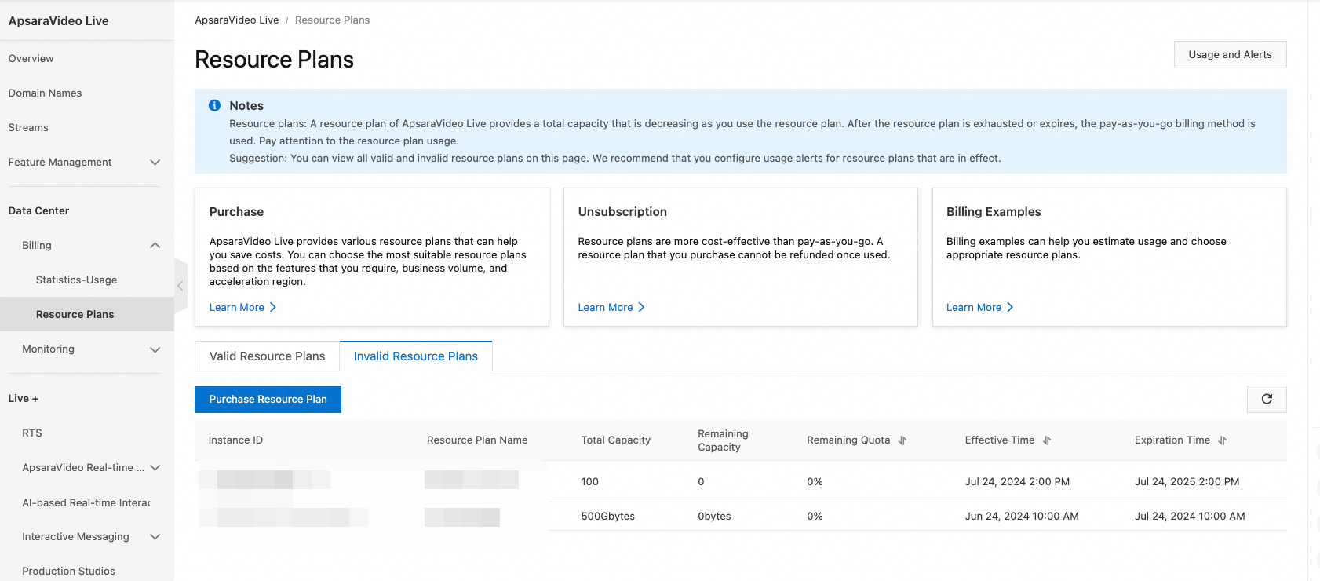
Task: Expand Interactive Messaging menu chevron
Action: [x=155, y=537]
